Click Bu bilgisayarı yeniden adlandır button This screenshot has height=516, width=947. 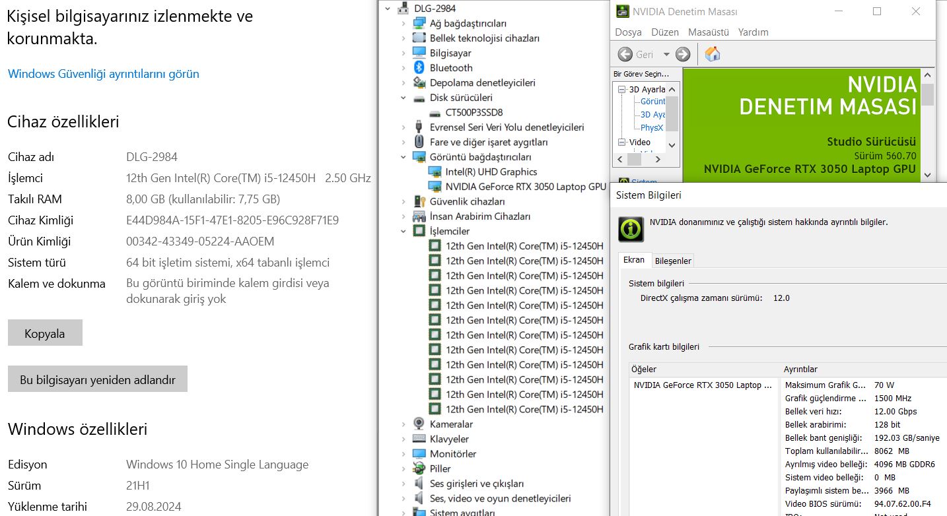(x=98, y=379)
